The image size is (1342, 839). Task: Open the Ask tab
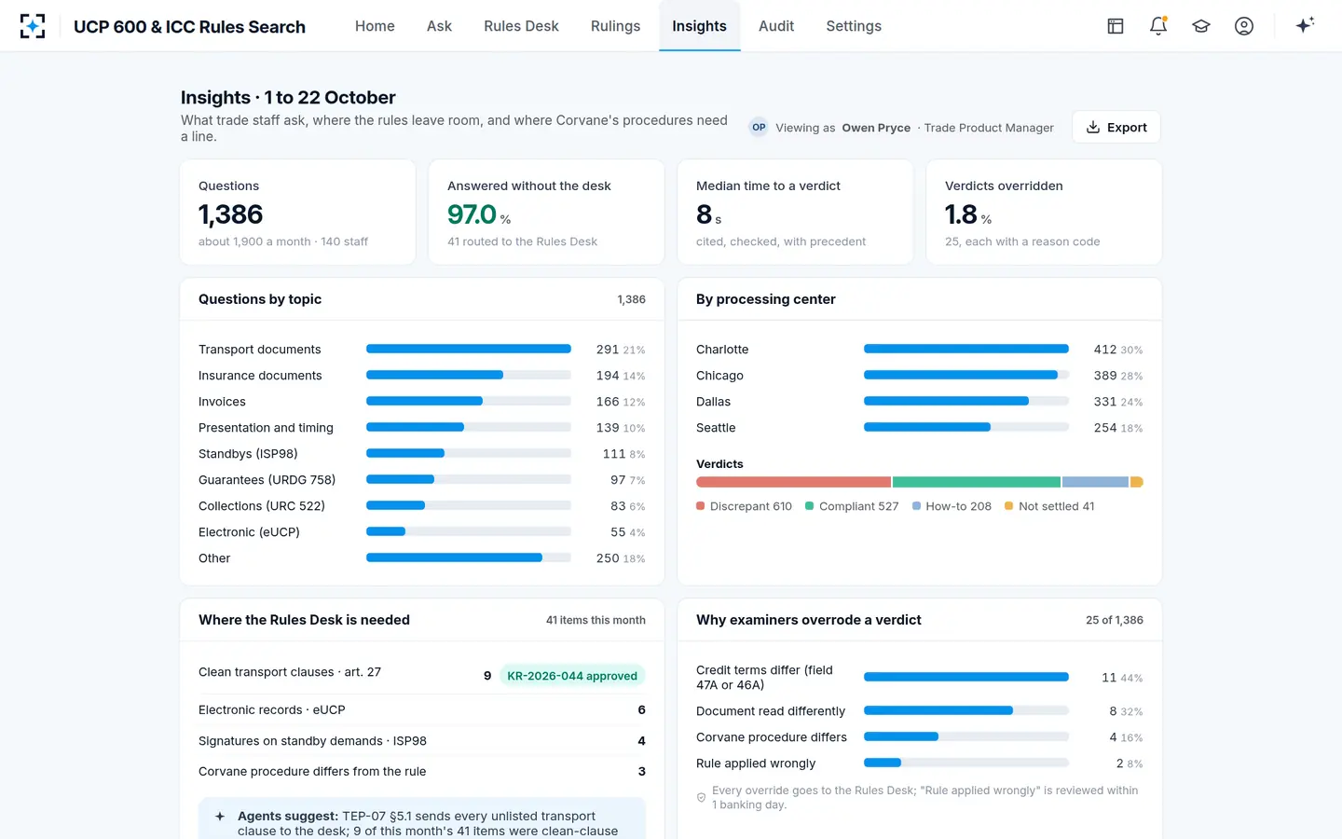pos(439,26)
